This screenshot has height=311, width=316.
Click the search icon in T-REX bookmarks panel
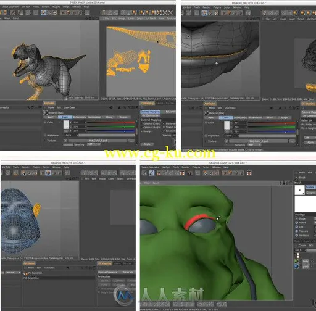pyautogui.click(x=29, y=107)
